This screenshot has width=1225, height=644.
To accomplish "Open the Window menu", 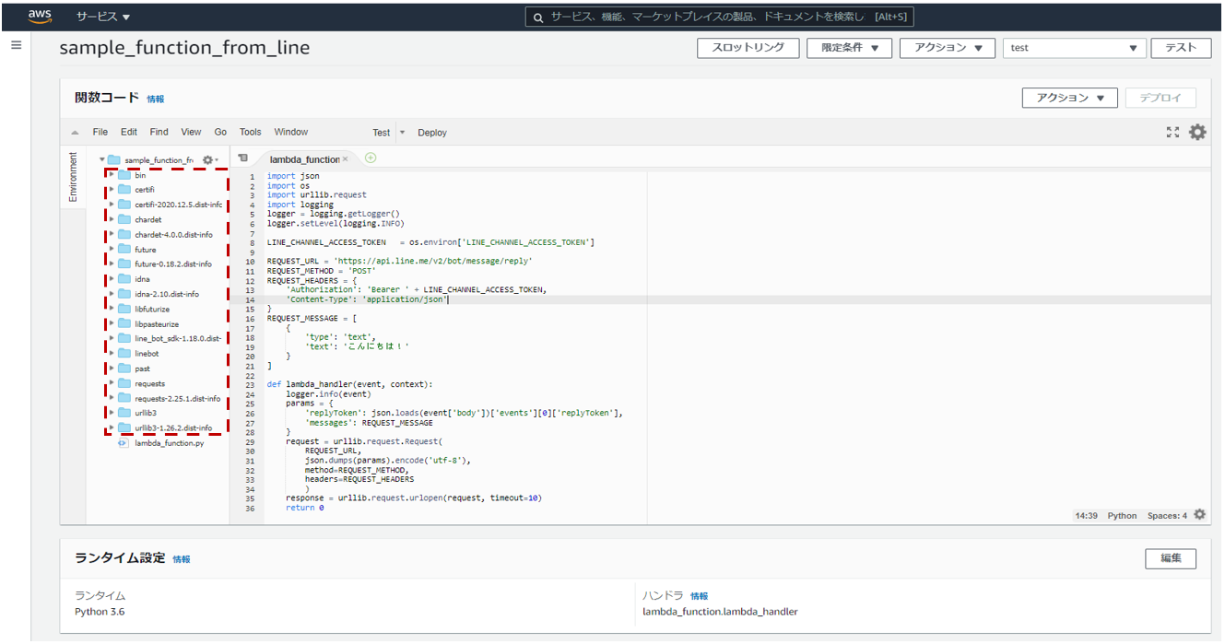I will (291, 132).
